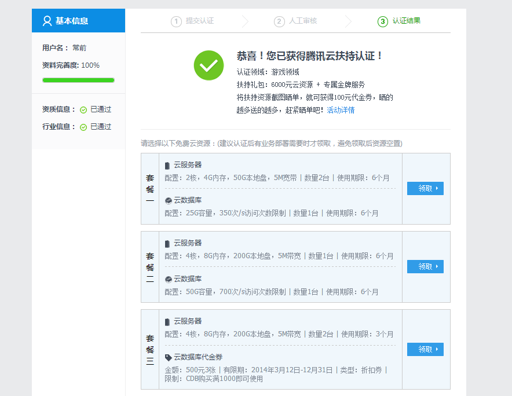Click the 套餐三 vertical label
Image resolution: width=512 pixels, height=396 pixels.
coord(150,350)
